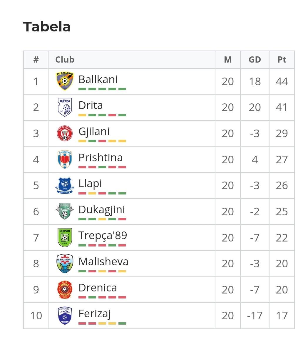Screen dimensions: 308x349
Task: Select the GD column header
Action: [255, 60]
